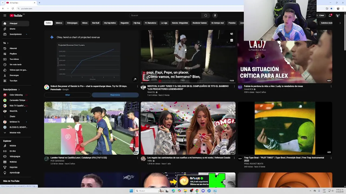
Task: Open options menu for Lamine Yamal video
Action: pyautogui.click(x=138, y=158)
